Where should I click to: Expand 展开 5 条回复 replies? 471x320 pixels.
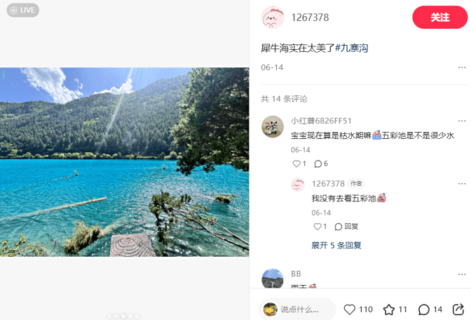[x=336, y=246]
